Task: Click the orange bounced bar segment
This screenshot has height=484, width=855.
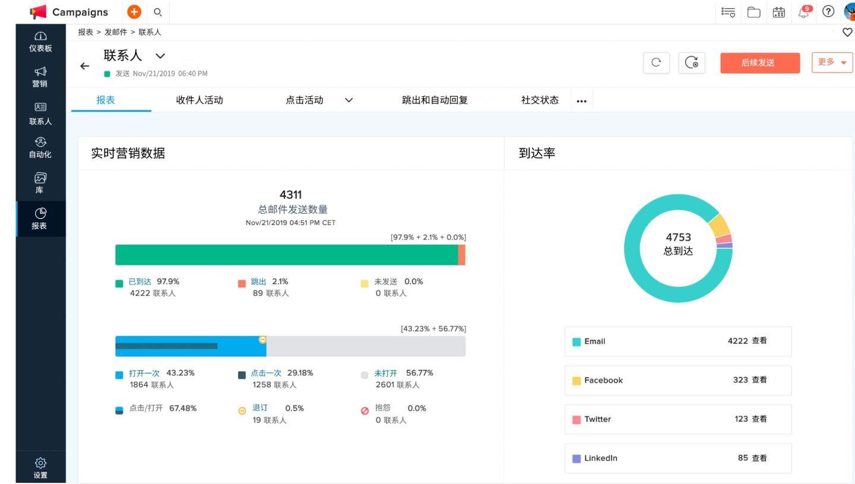Action: coord(461,255)
